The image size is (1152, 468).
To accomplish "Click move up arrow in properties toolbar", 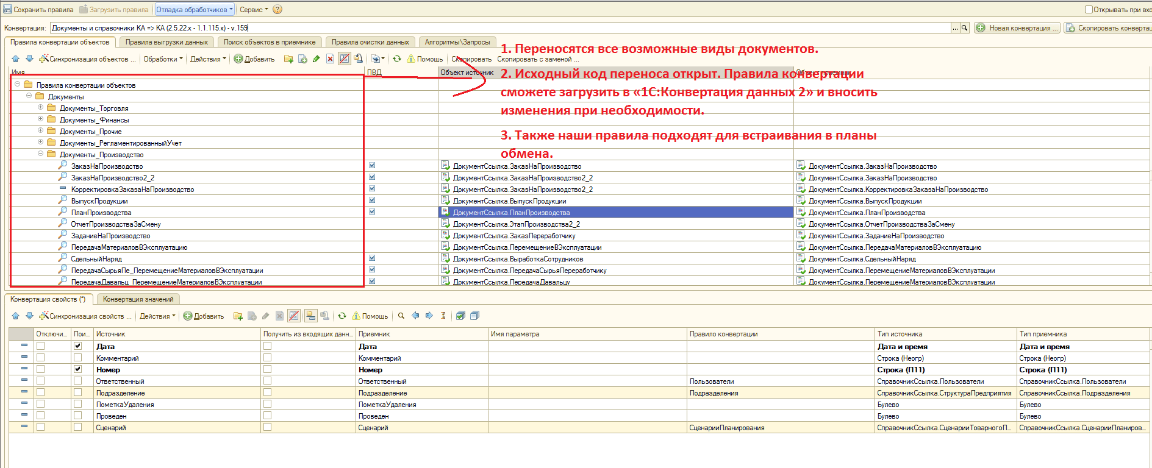I will (x=16, y=316).
